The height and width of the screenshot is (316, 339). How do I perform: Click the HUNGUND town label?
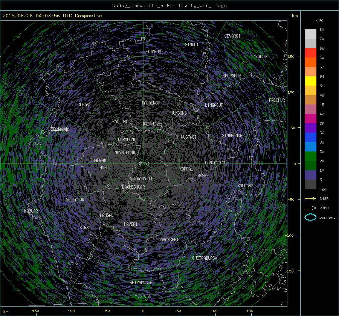point(179,113)
